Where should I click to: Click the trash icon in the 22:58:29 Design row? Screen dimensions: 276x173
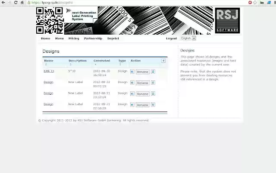coord(153,105)
